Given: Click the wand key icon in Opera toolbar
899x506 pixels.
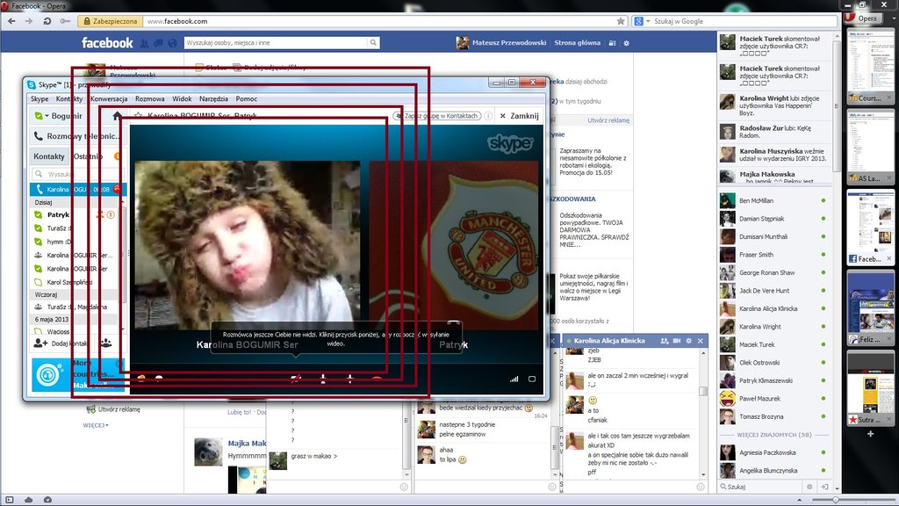Looking at the screenshot, I should pos(65,21).
